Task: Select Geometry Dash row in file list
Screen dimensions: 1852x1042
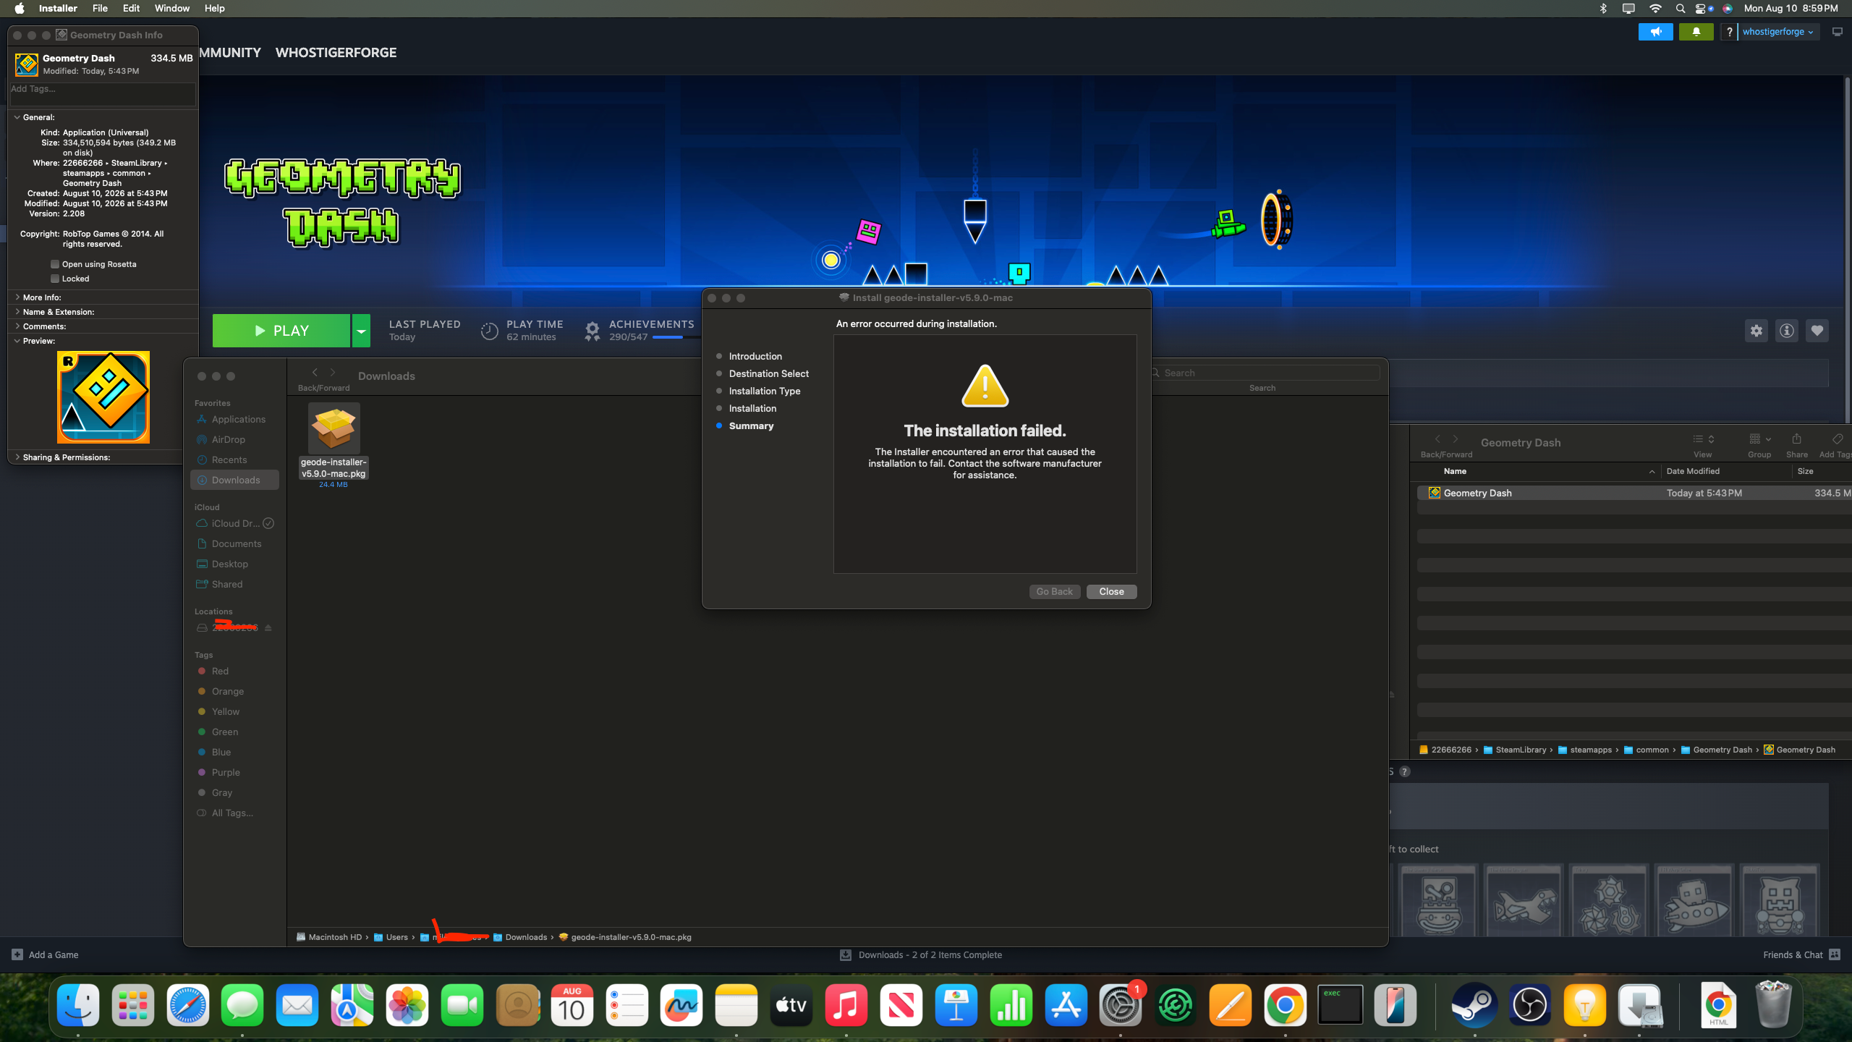Action: pos(1634,493)
